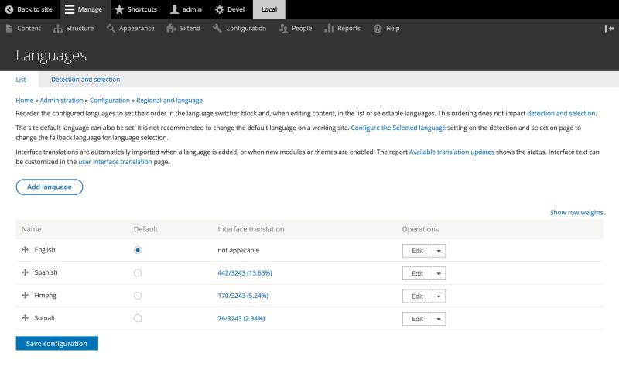Follow the detection and selection inline link

tap(562, 113)
